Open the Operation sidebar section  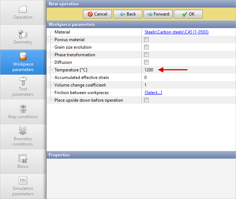23,13
